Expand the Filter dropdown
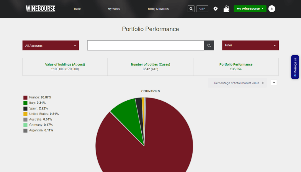Screen dimensions: 301x172 (250, 45)
